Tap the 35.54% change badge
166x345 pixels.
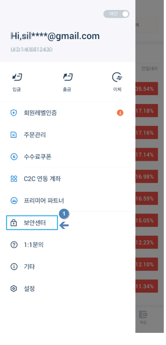click(x=147, y=89)
